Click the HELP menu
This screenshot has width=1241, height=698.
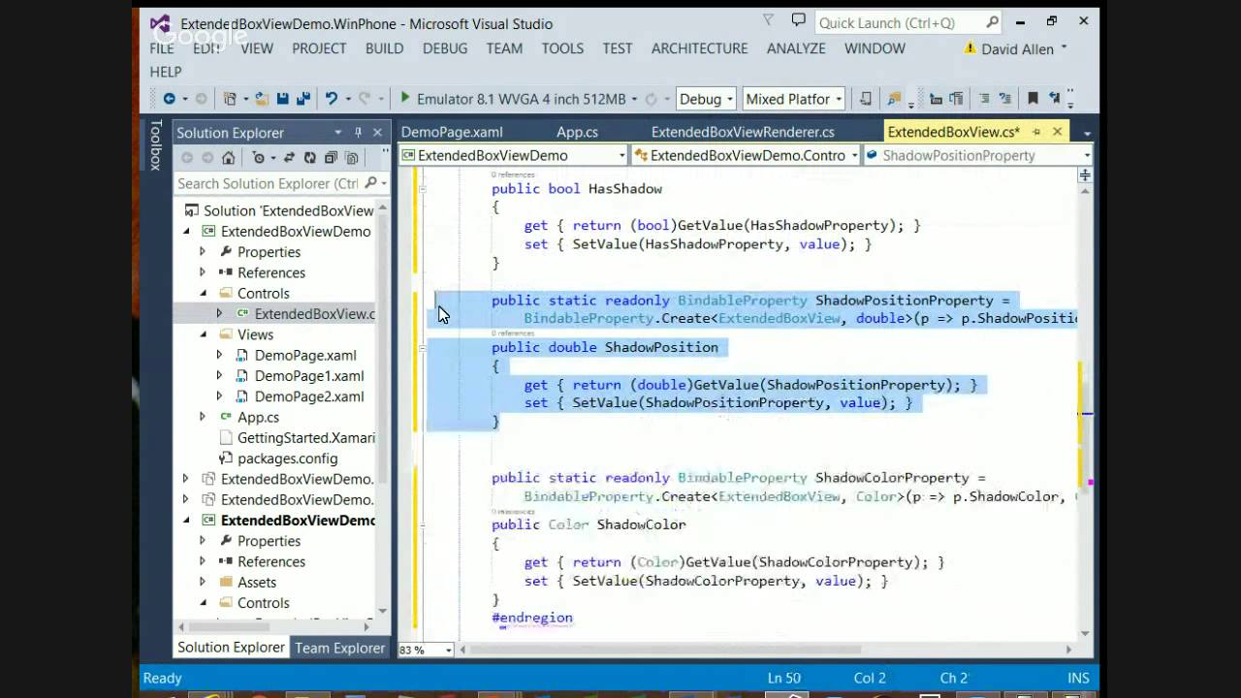pos(166,72)
